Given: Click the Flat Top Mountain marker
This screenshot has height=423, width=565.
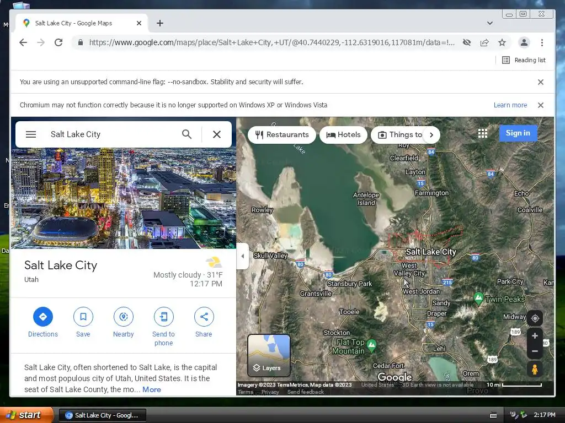Looking at the screenshot, I should [x=371, y=346].
